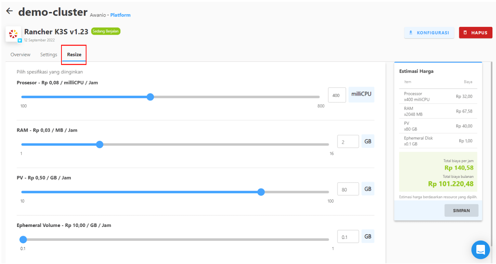Click the Prosesor slider handle
The width and height of the screenshot is (496, 264).
tap(150, 97)
